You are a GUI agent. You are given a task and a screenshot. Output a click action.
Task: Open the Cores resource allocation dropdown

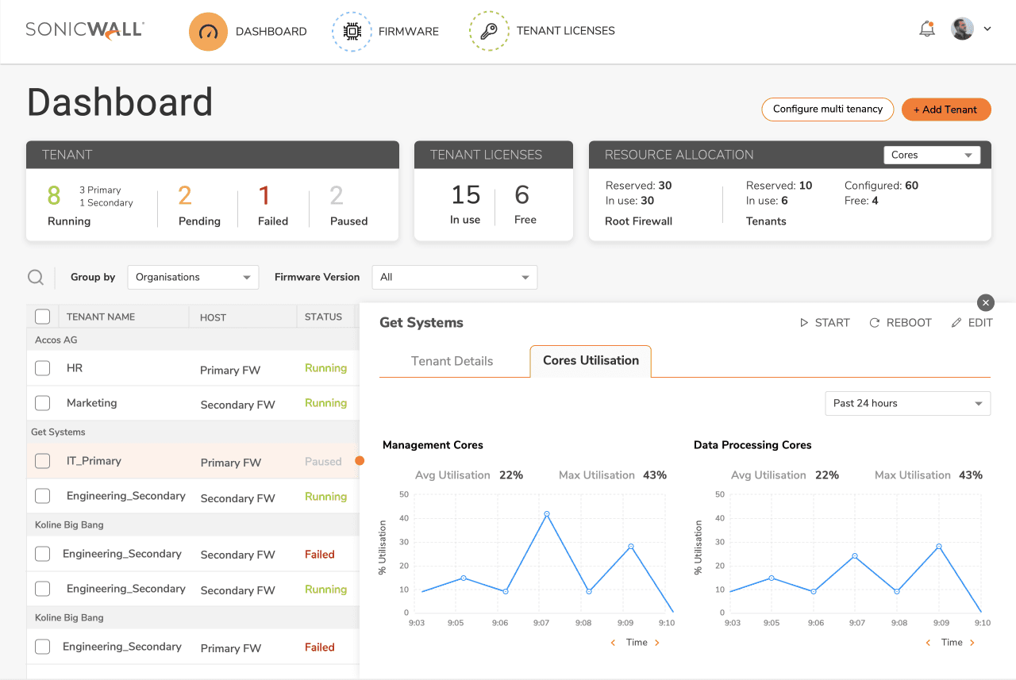coord(932,156)
